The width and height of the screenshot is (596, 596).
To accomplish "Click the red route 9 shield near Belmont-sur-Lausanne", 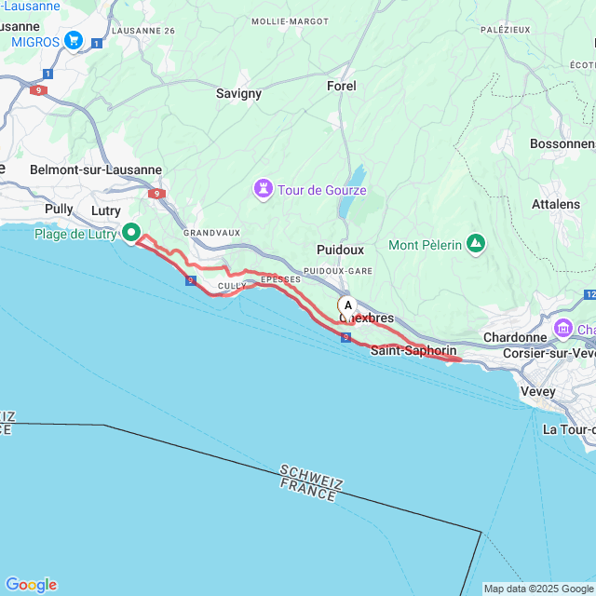I will tap(156, 194).
